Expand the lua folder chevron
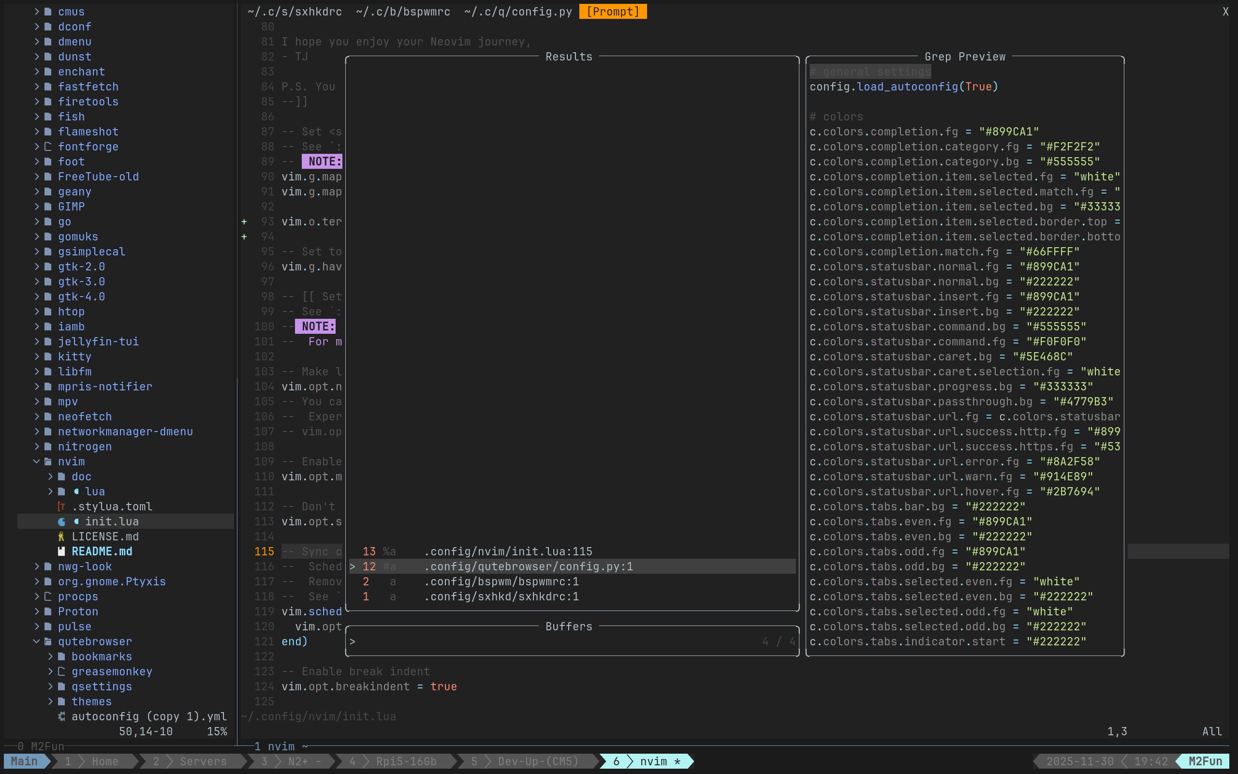Screen dimensions: 1238x774 pyautogui.click(x=50, y=491)
